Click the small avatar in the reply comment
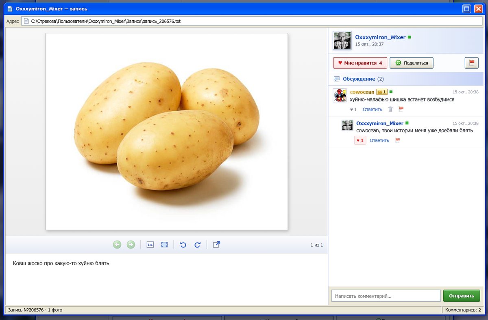 pyautogui.click(x=347, y=125)
